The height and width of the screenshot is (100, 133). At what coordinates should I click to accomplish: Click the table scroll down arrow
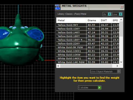pos(121,62)
